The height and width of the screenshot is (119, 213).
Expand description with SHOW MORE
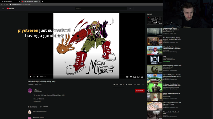coord(37,101)
